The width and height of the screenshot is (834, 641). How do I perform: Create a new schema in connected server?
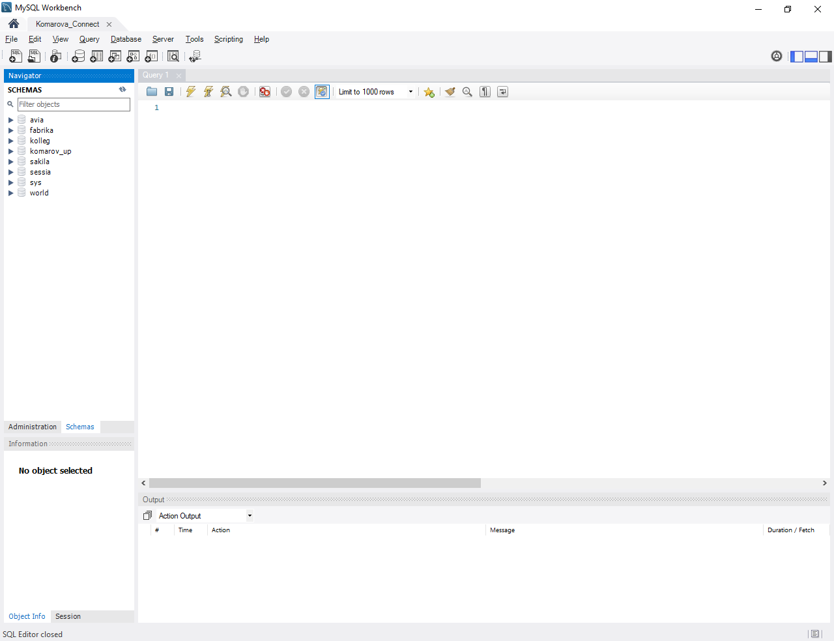(x=78, y=57)
